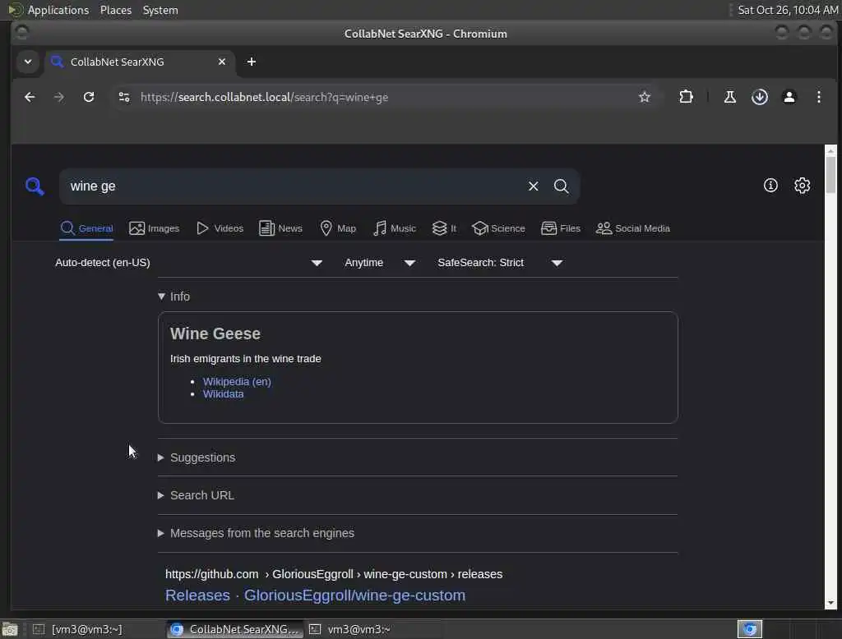Click the clock in top panel
This screenshot has width=842, height=639.
pyautogui.click(x=787, y=10)
